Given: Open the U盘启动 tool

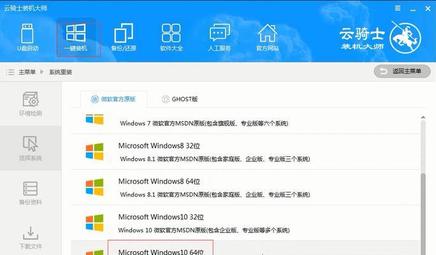Looking at the screenshot, I should (x=27, y=38).
